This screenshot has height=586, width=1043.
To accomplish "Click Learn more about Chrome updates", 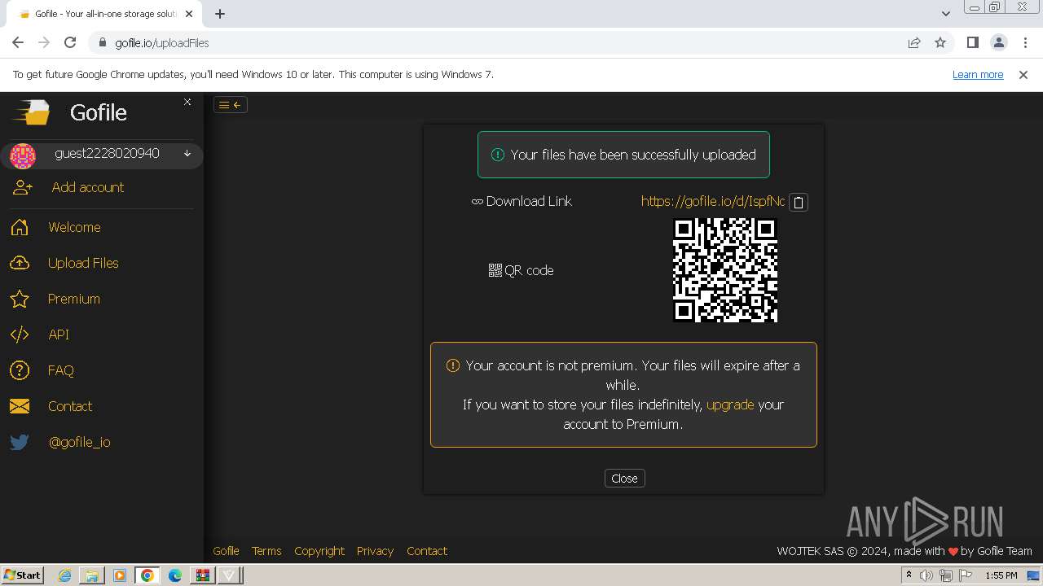I will click(978, 74).
